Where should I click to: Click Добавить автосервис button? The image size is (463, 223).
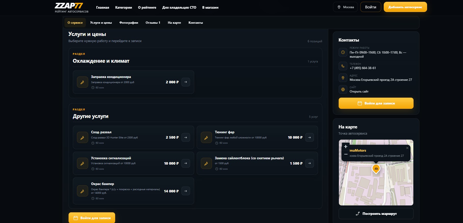coord(405,7)
